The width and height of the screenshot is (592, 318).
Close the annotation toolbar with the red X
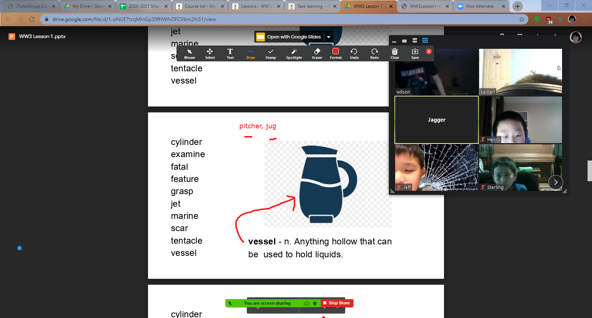coord(429,51)
